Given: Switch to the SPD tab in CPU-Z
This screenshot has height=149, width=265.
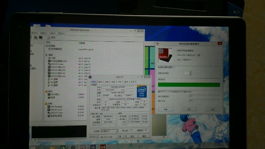Looking at the screenshot, I should pyautogui.click(x=120, y=82).
